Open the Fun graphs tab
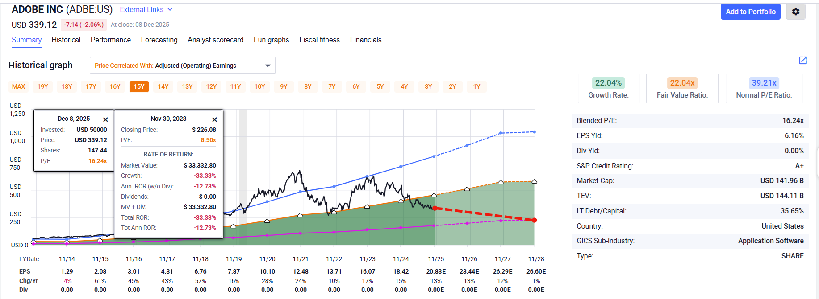The image size is (819, 299). (272, 40)
